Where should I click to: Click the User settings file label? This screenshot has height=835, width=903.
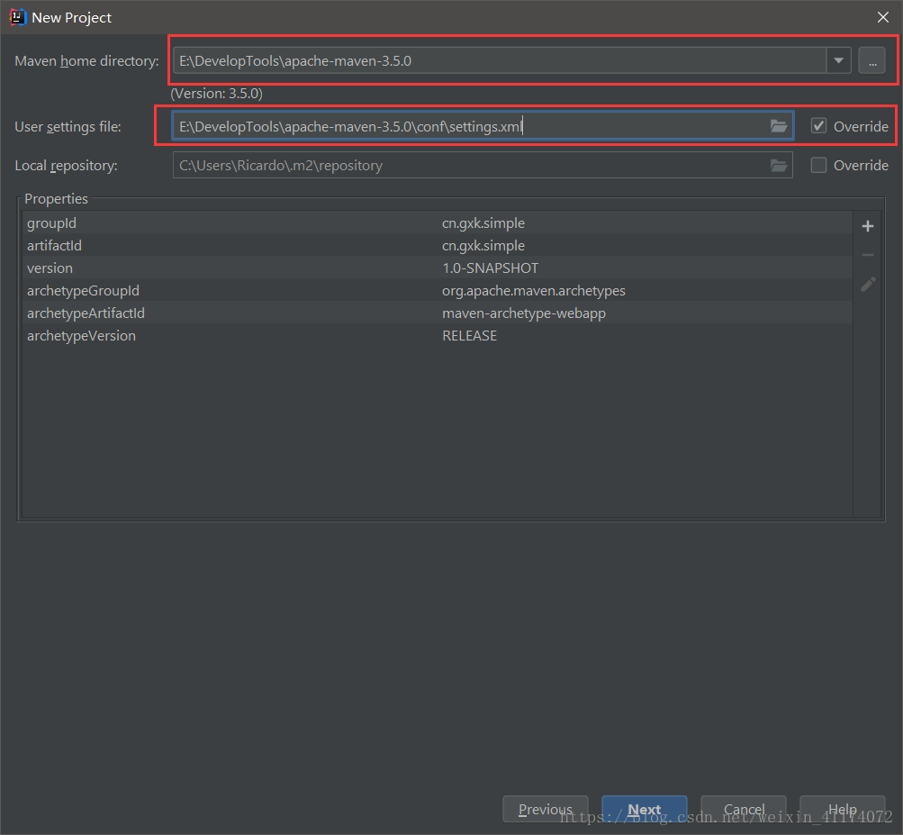(x=68, y=126)
